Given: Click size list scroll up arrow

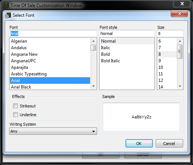Looking at the screenshot, I should pos(180,41).
